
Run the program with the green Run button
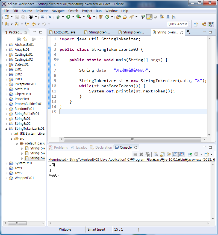[x=68, y=17]
